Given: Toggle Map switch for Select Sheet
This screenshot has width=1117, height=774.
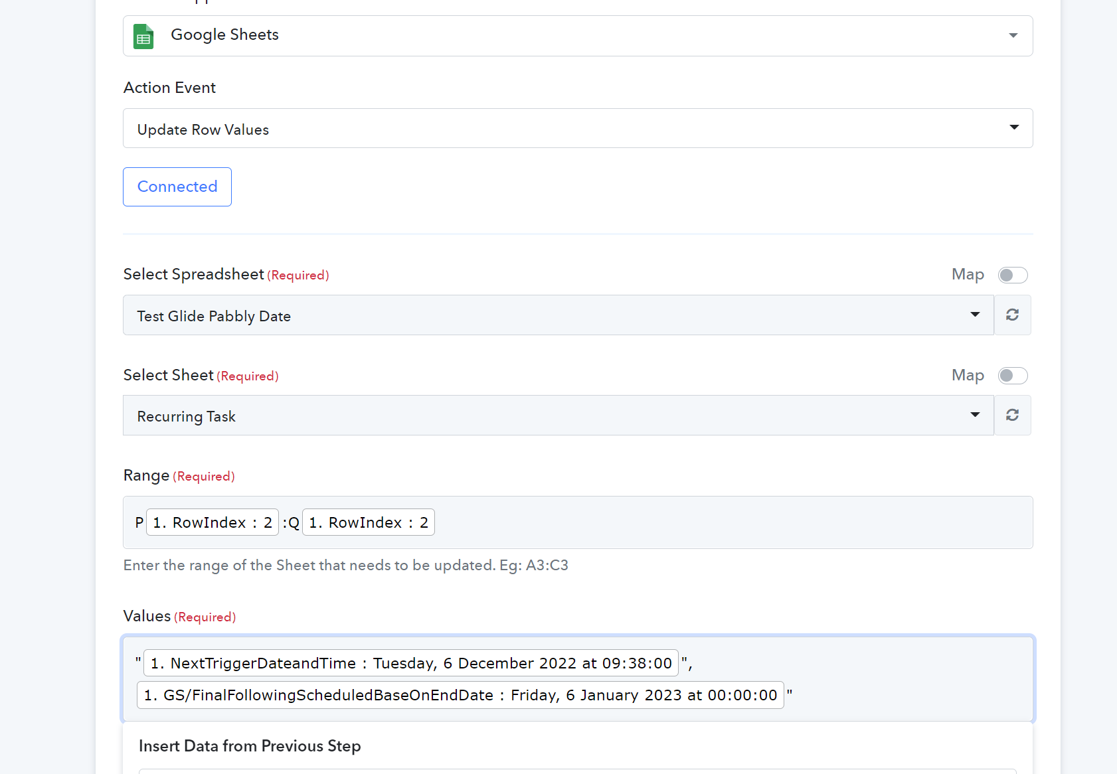Looking at the screenshot, I should pyautogui.click(x=1013, y=376).
